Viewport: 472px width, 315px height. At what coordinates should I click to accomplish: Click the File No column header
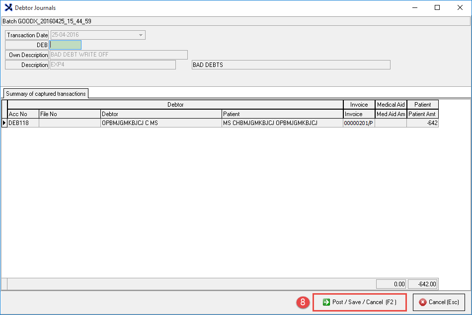click(70, 114)
